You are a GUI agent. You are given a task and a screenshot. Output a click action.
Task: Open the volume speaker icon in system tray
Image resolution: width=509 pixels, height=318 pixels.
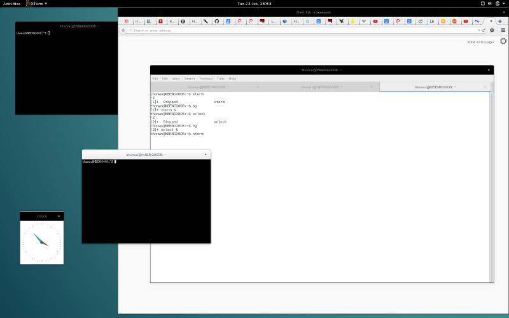489,4
